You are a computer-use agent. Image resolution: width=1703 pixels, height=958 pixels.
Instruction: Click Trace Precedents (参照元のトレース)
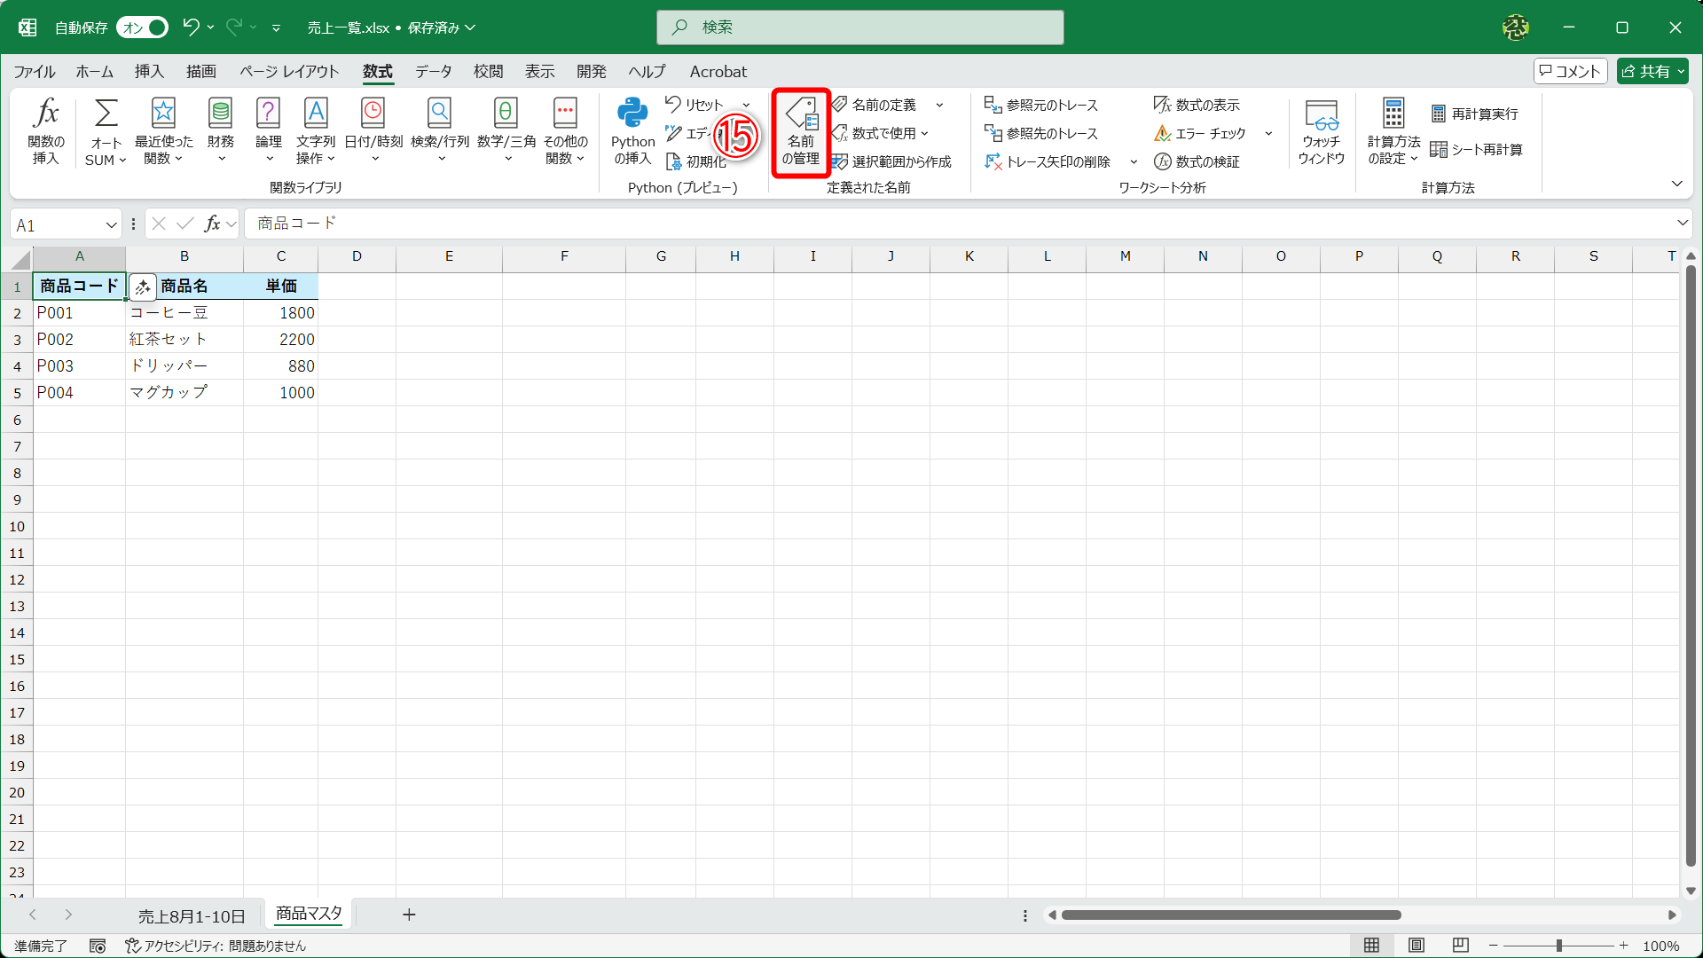pos(1041,105)
